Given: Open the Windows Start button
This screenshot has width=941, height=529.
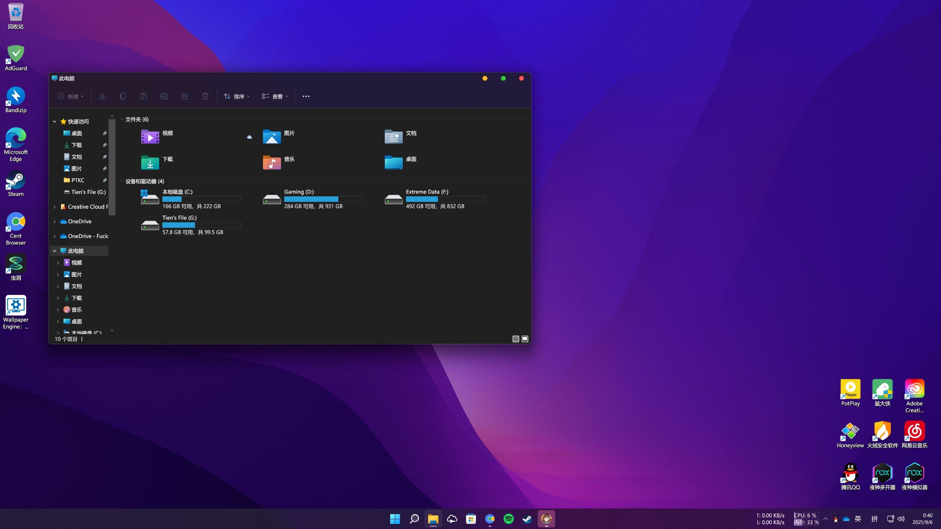Looking at the screenshot, I should click(x=395, y=519).
